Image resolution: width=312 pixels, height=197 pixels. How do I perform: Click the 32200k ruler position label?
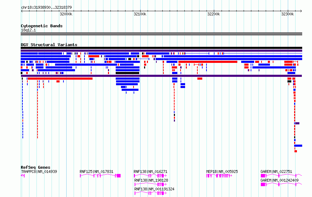(213, 14)
